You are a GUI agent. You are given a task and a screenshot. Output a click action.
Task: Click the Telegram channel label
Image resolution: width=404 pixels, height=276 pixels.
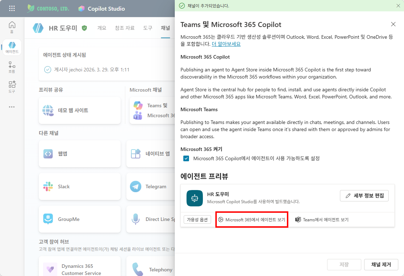tap(156, 186)
